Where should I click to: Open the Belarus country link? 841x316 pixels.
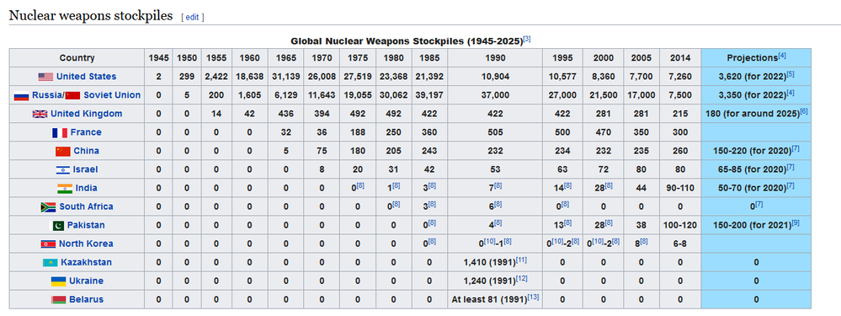pos(87,299)
